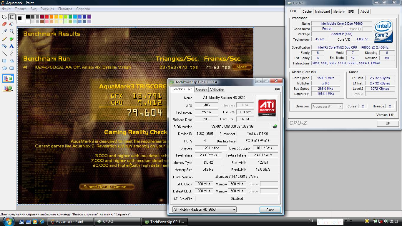Select the Airbrush spray tool
This screenshot has height=226, width=402.
[4, 46]
